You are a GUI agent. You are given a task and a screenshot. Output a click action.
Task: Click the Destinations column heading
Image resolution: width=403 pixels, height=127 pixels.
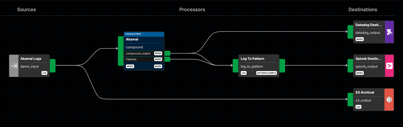(363, 9)
